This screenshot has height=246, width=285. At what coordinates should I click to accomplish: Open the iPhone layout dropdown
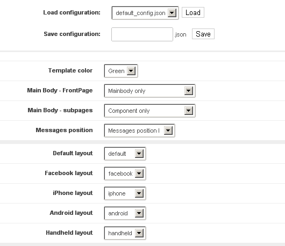[125, 193]
